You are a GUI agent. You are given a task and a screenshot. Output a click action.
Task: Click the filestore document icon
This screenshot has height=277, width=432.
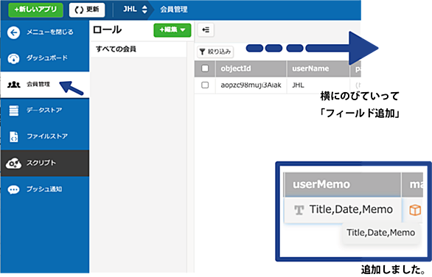[x=13, y=136]
